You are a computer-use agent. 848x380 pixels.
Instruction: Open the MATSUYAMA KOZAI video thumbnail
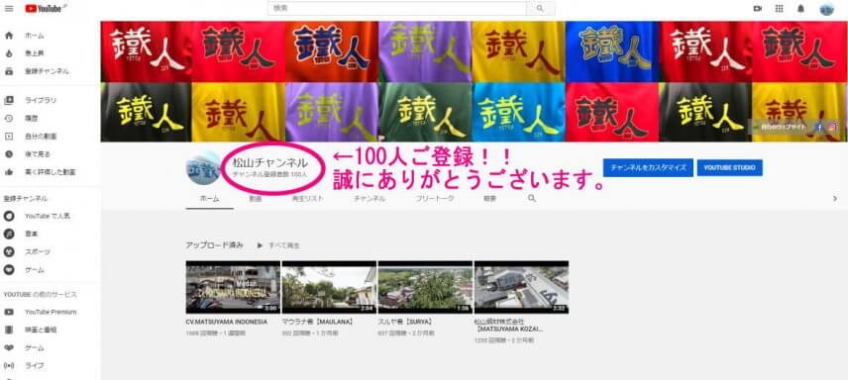pyautogui.click(x=521, y=288)
